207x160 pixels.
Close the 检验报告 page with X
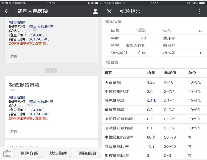pos(109,11)
